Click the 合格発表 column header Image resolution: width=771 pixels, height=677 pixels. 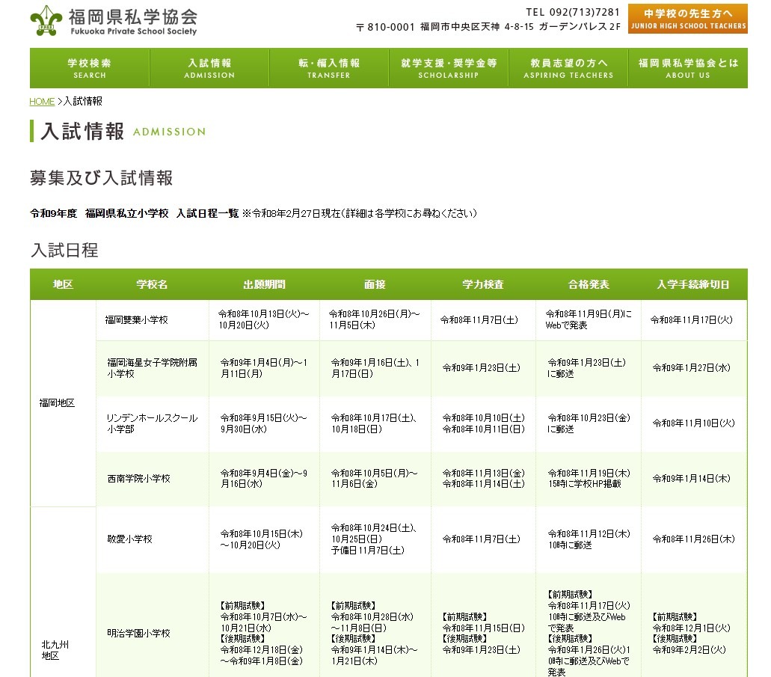point(589,284)
